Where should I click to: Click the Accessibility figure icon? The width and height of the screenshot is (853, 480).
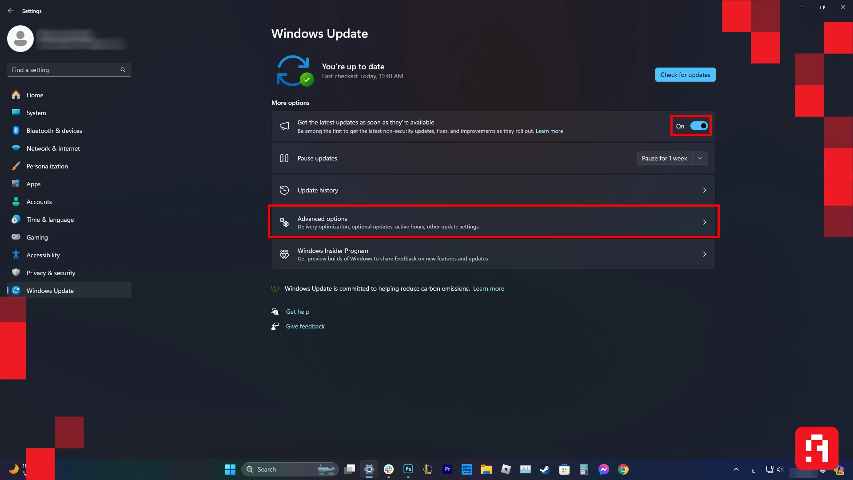(x=16, y=255)
